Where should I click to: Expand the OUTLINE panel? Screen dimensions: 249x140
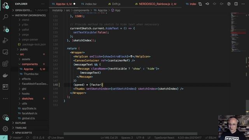pyautogui.click(x=21, y=123)
